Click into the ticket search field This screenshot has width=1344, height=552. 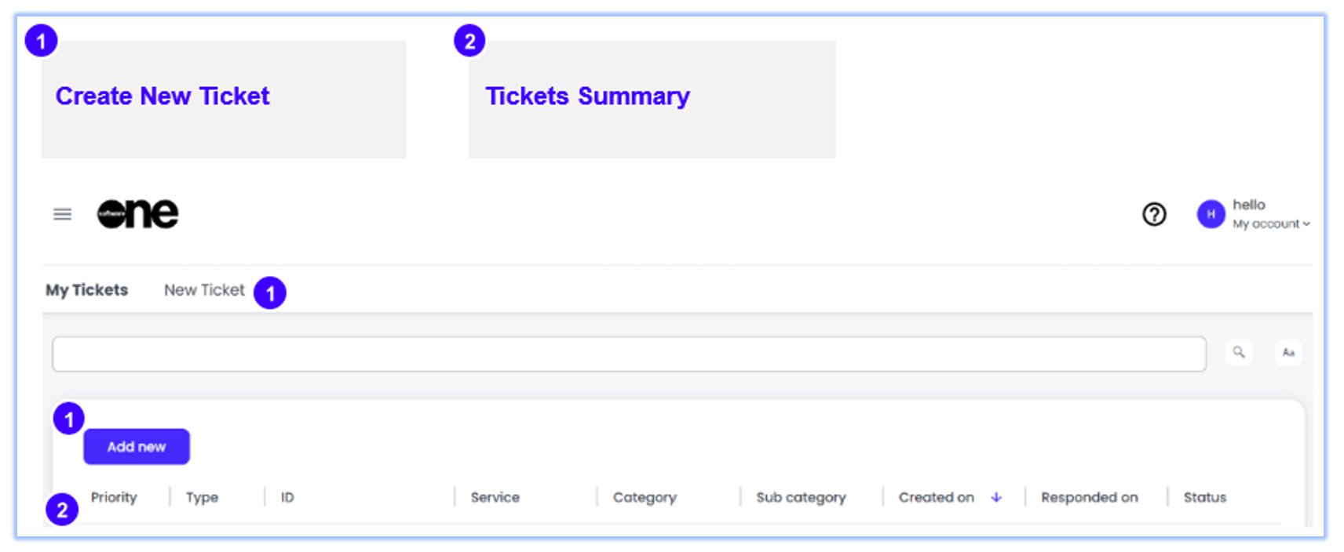coord(628,354)
